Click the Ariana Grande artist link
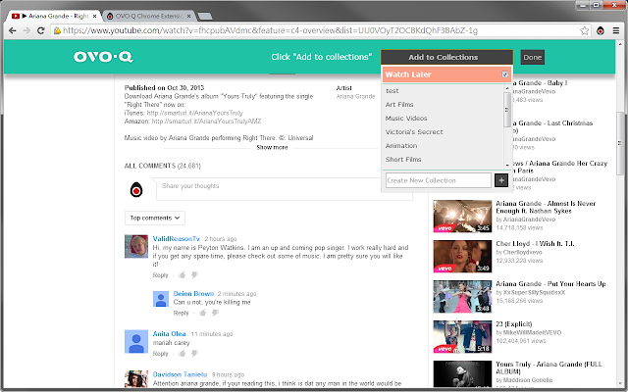Screen dimensions: 628x392 [355, 96]
